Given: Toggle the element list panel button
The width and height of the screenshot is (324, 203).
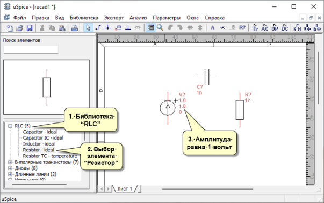Looking at the screenshot, I should click(x=150, y=28).
